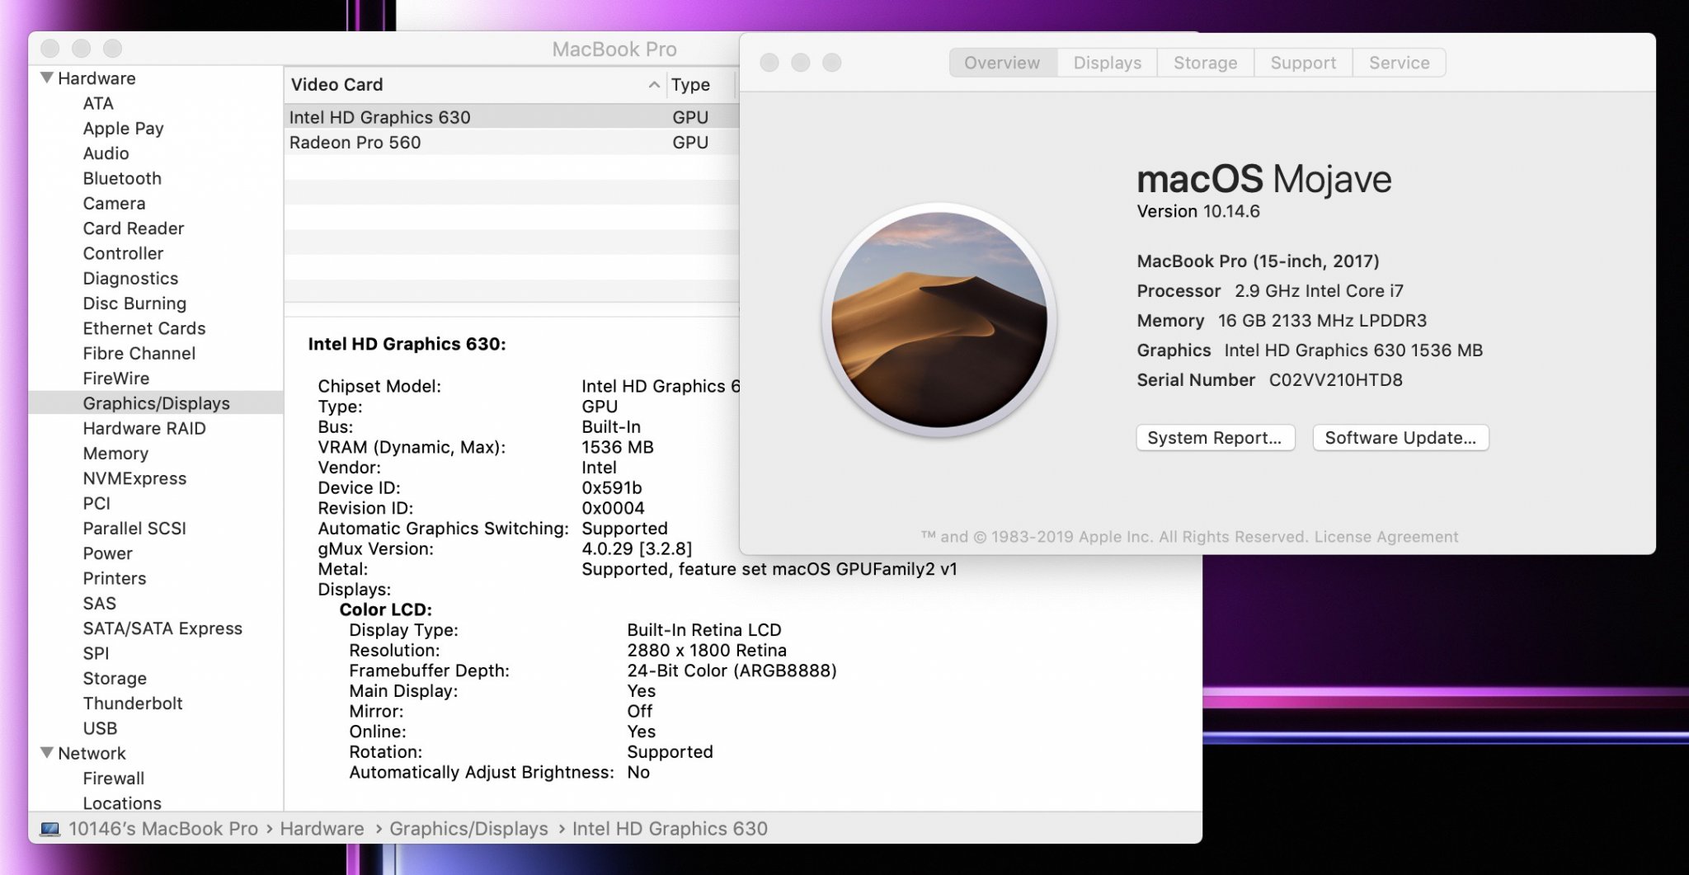Select Memory in the sidebar
The height and width of the screenshot is (875, 1689).
pos(115,454)
